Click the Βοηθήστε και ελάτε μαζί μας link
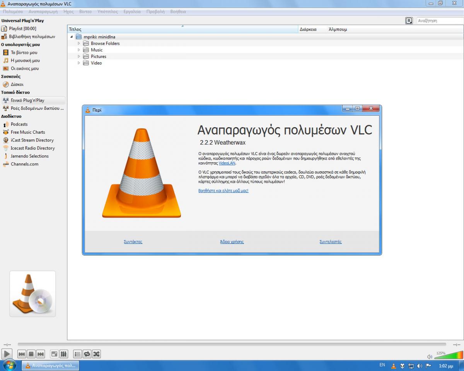The height and width of the screenshot is (371, 464). pyautogui.click(x=223, y=191)
